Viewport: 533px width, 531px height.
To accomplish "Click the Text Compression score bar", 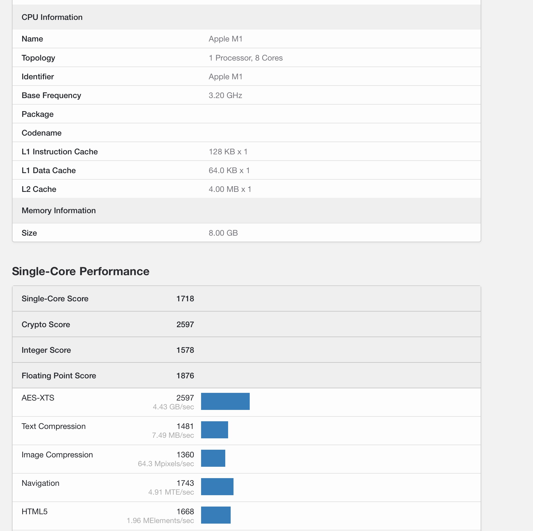I will tap(214, 430).
